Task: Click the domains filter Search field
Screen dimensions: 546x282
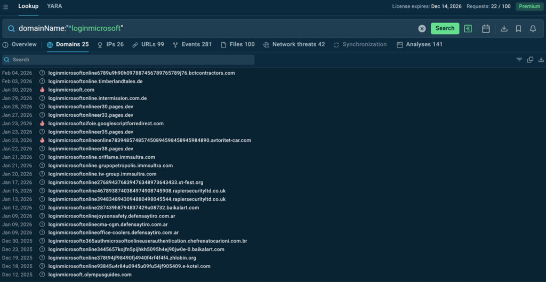Action: [128, 60]
